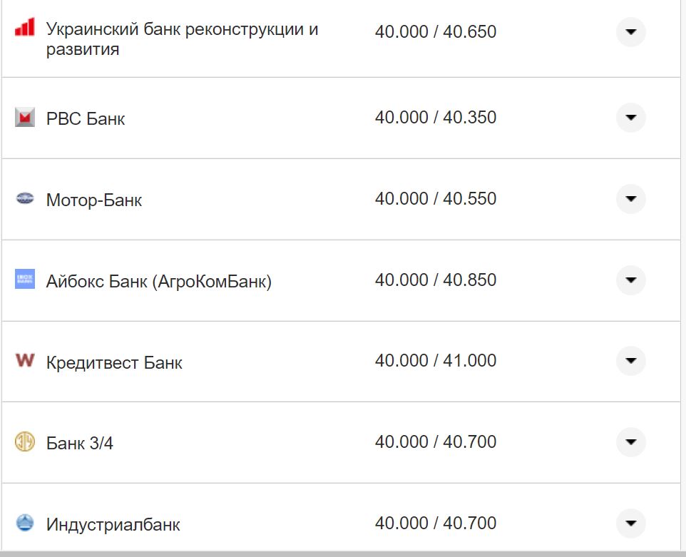Viewport: 686px width, 557px height.
Task: Click the Айбокс Банк blue logo
Action: 26,280
